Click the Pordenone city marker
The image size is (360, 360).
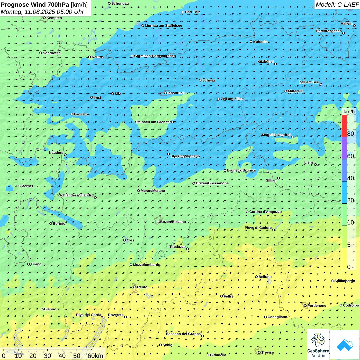pos(305,305)
